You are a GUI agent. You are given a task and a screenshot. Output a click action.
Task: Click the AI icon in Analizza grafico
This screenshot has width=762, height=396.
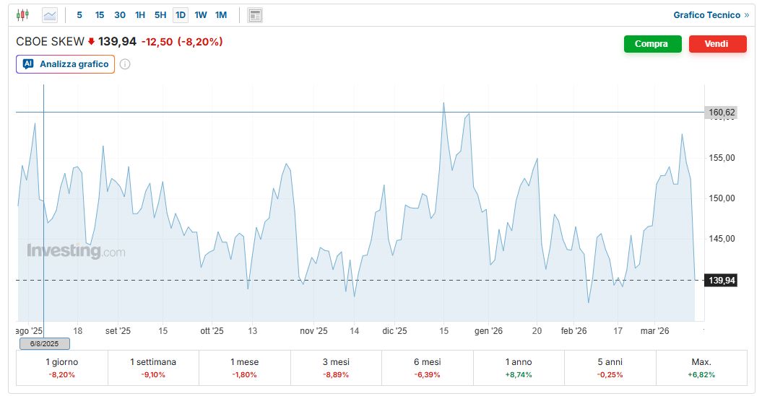pos(28,64)
